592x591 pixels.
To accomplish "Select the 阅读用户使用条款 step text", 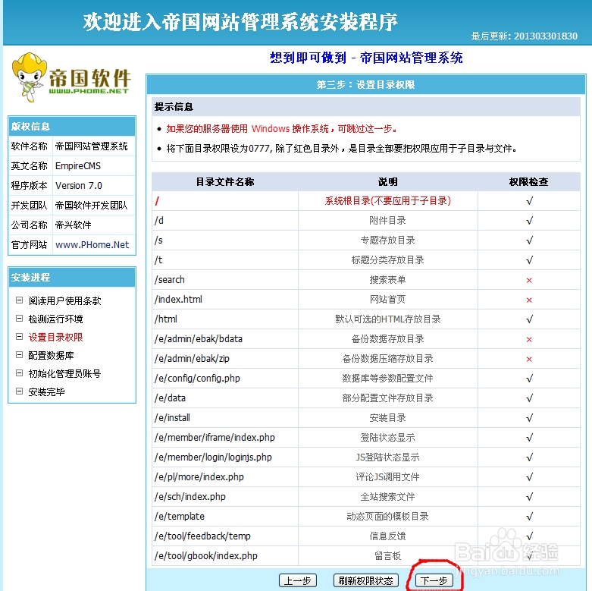I will pos(65,300).
